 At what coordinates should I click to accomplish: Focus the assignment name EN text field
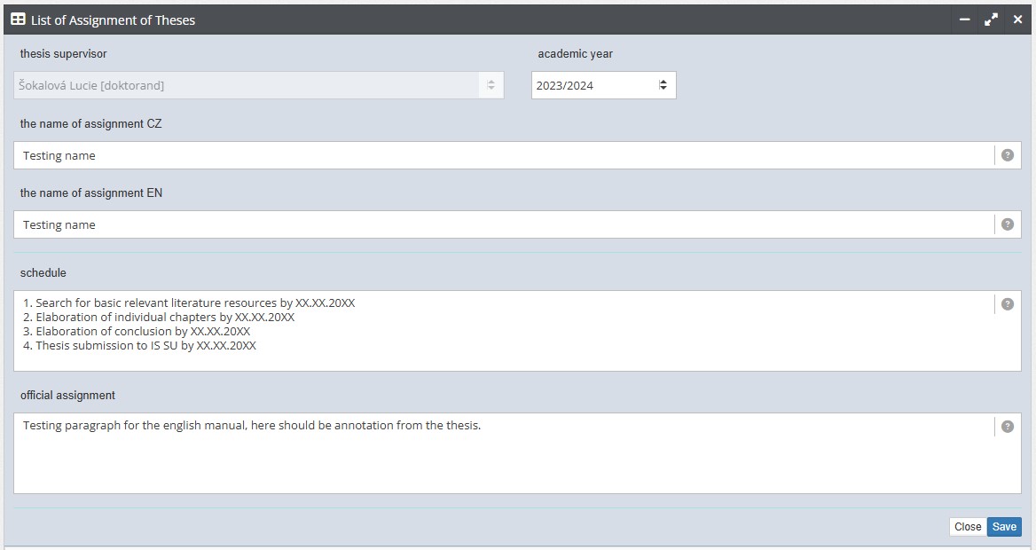(504, 224)
